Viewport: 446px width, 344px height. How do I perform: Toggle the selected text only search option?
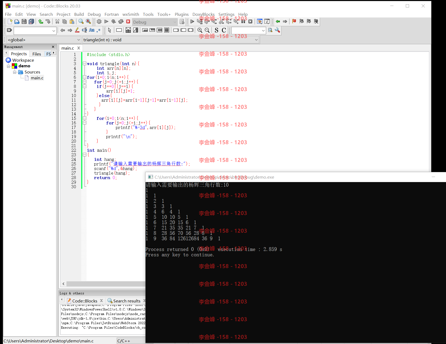click(x=84, y=30)
